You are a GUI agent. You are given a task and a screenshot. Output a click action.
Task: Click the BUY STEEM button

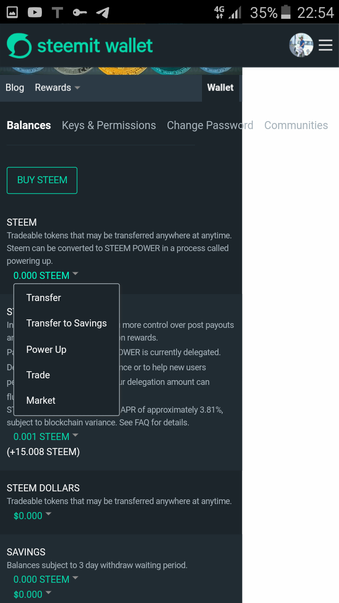coord(42,180)
